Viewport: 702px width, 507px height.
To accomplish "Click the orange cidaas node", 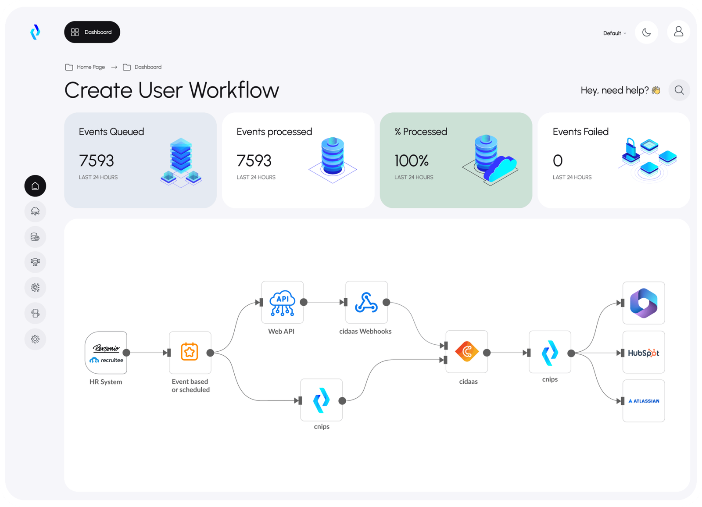I will 466,352.
